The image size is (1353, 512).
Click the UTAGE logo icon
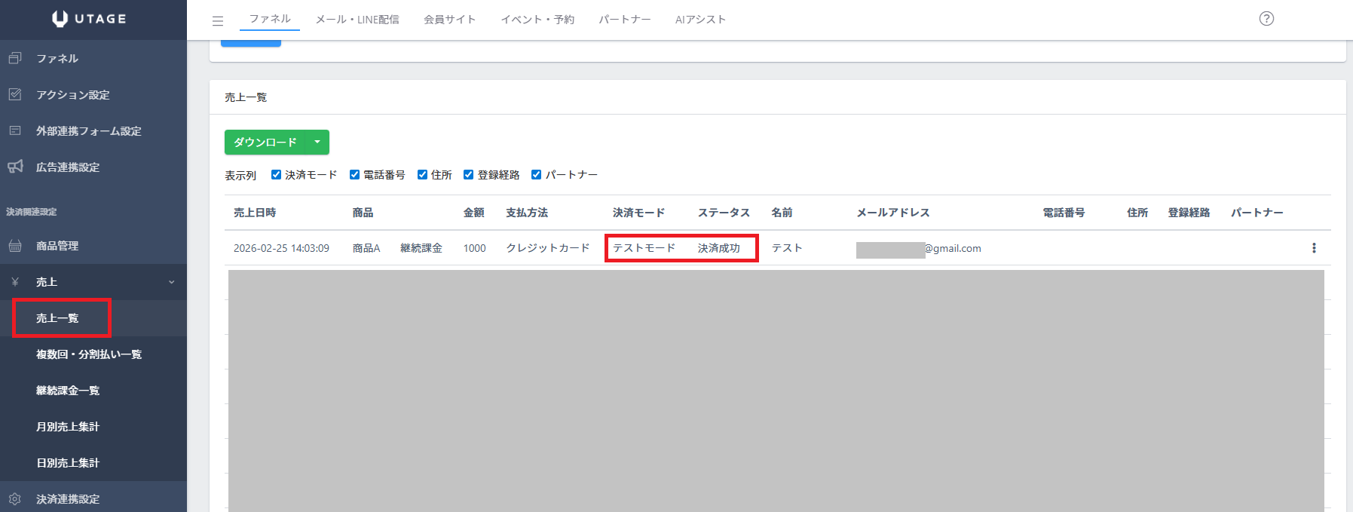click(60, 19)
